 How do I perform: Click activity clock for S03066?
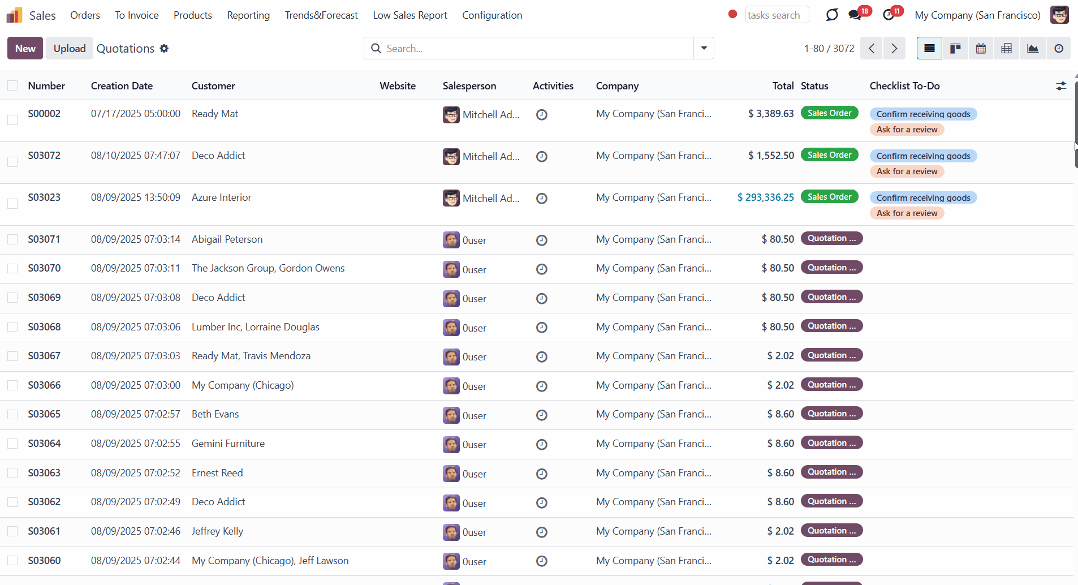click(x=541, y=386)
